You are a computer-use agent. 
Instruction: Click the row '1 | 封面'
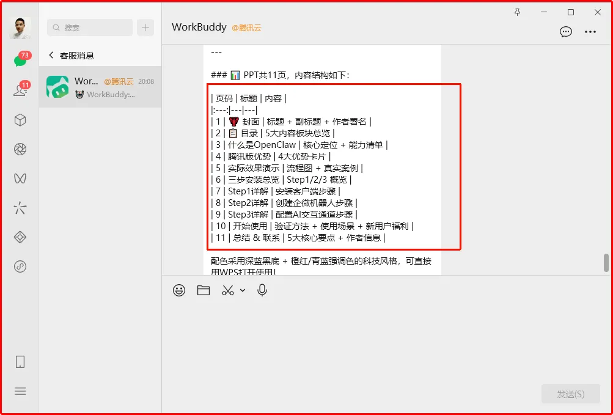pos(291,122)
